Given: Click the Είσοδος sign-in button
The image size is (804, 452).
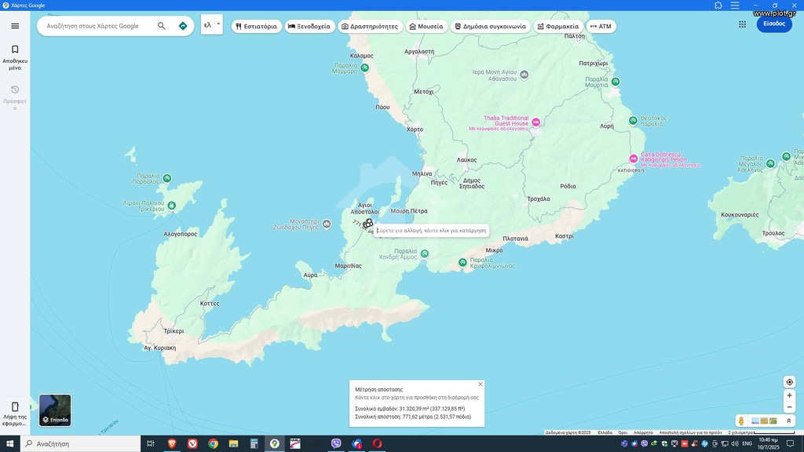Looking at the screenshot, I should click(x=774, y=24).
